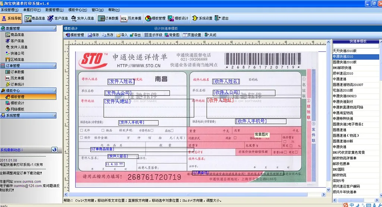Open 客户信息 in the main toolbar

58,18
